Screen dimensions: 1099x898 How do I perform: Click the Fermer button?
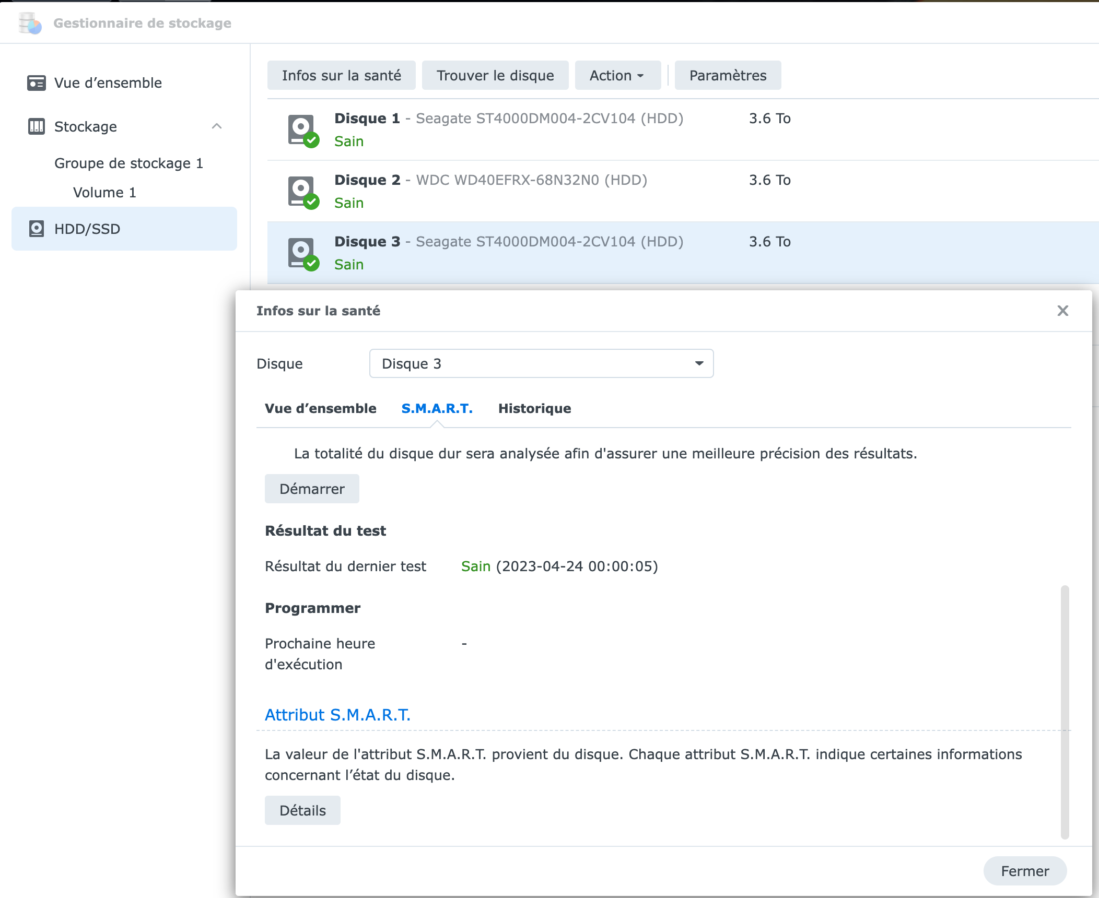(x=1024, y=871)
